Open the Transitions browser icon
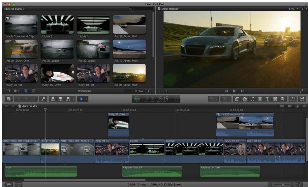Screen dimensions: 308x187 point(260,99)
